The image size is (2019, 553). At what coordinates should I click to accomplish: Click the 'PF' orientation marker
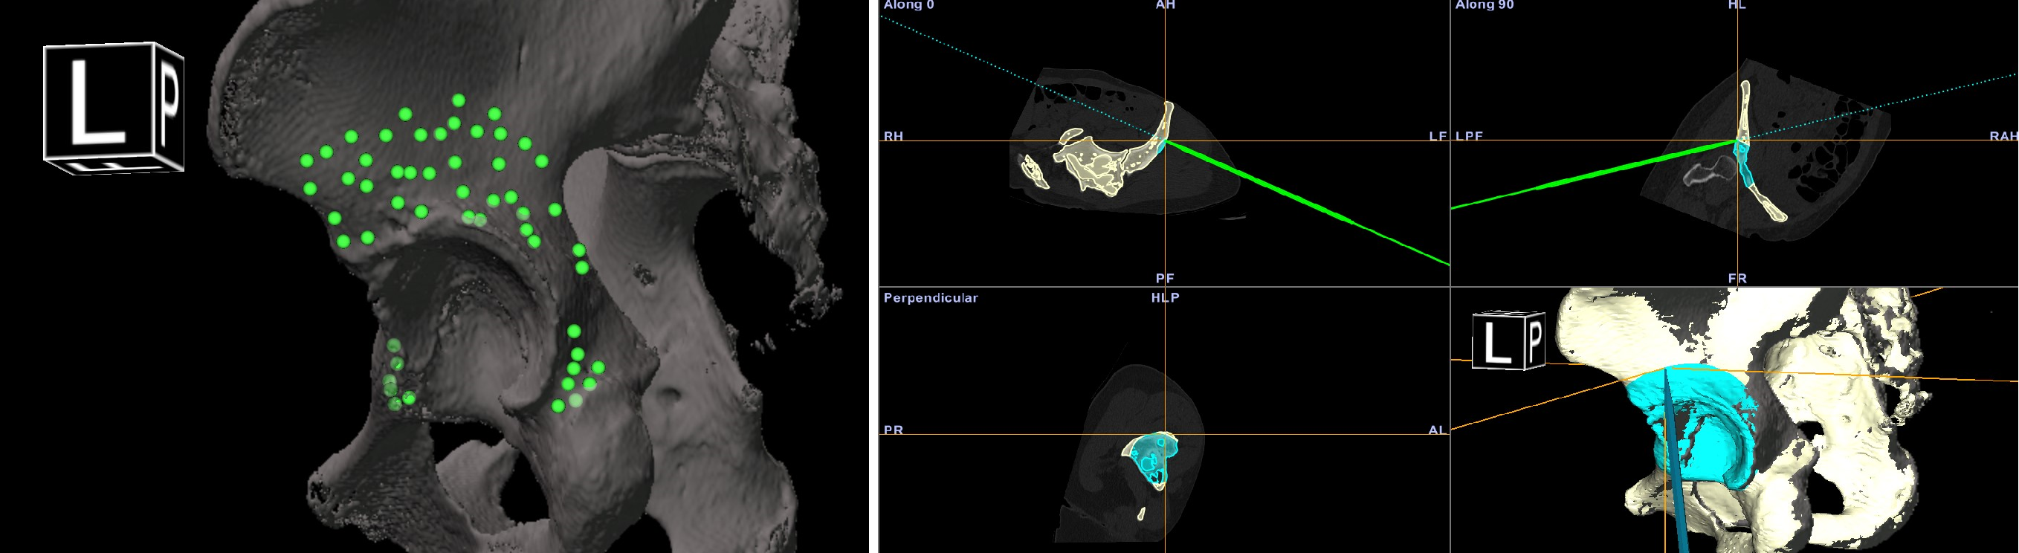coord(1165,278)
